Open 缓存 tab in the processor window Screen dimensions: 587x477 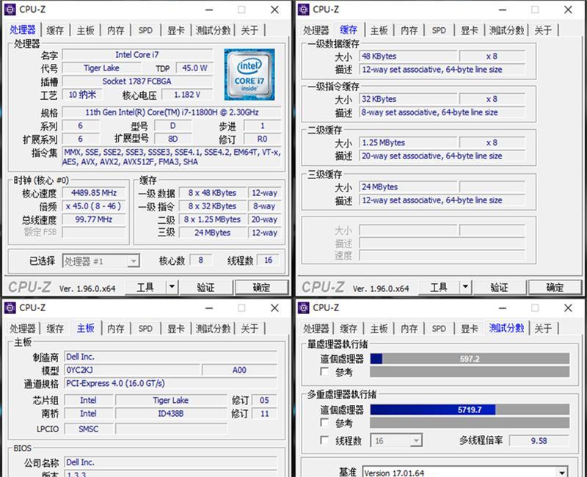[55, 30]
